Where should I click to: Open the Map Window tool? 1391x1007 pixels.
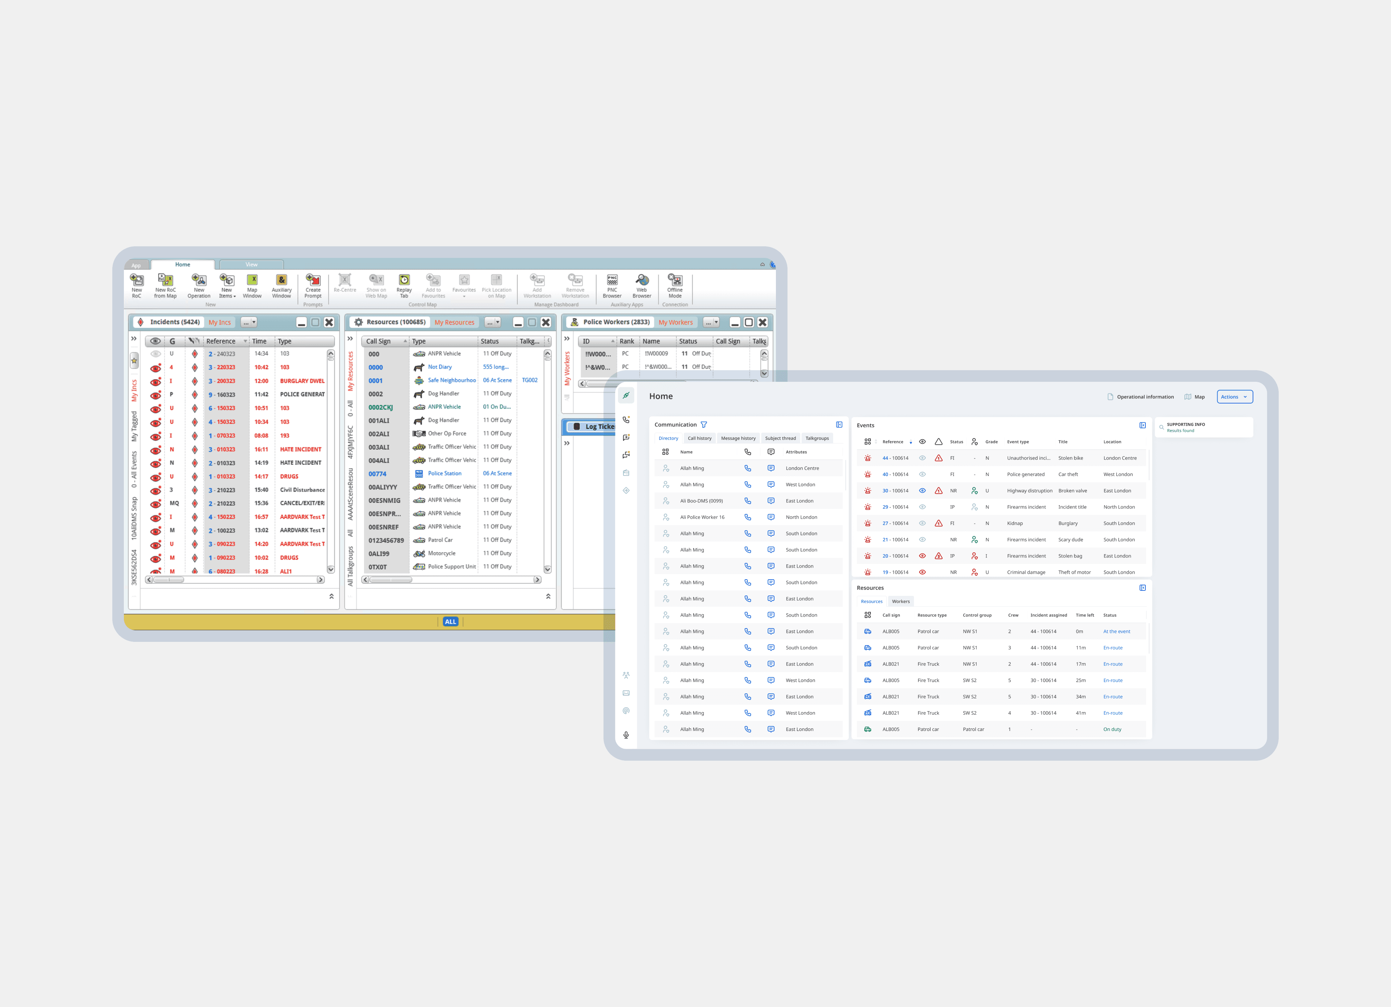coord(252,281)
